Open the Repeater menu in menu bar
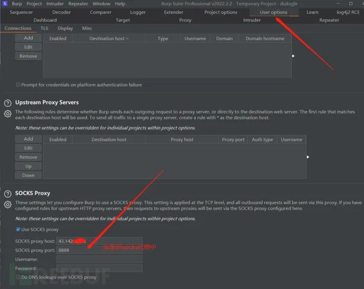The width and height of the screenshot is (364, 289). [78, 4]
